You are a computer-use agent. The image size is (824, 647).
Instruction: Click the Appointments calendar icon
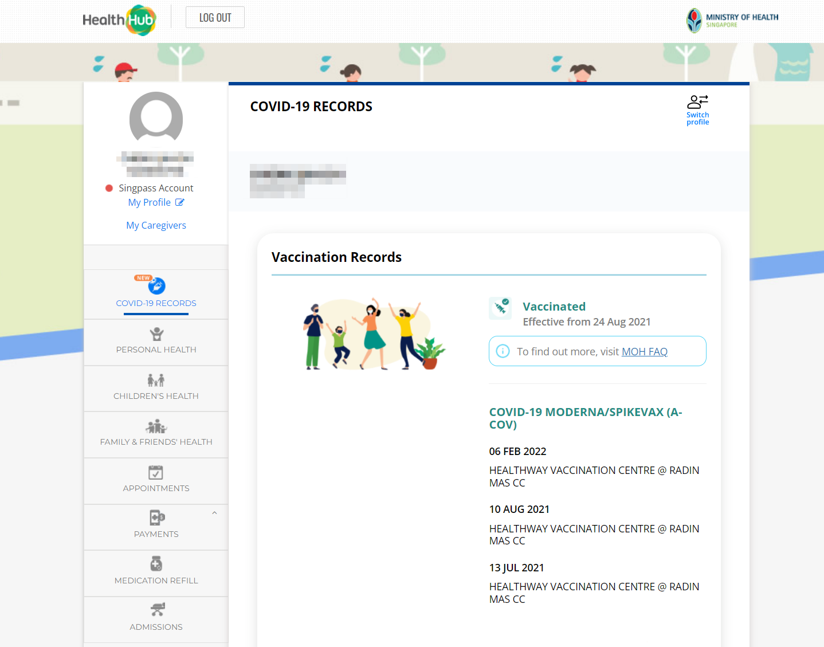coord(156,472)
